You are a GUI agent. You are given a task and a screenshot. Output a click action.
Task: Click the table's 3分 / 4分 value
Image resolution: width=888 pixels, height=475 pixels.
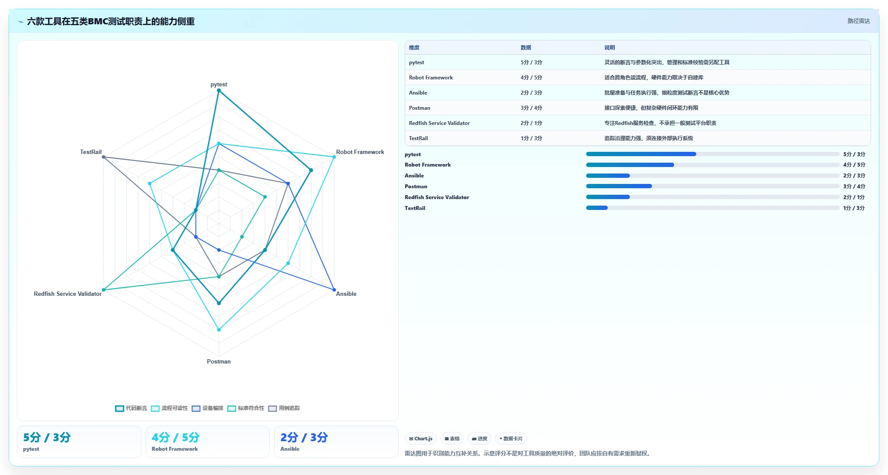(531, 108)
